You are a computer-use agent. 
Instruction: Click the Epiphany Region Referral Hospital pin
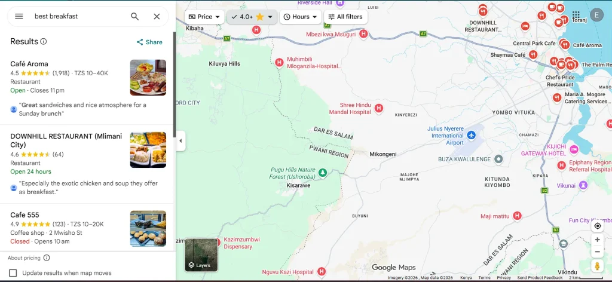(562, 165)
